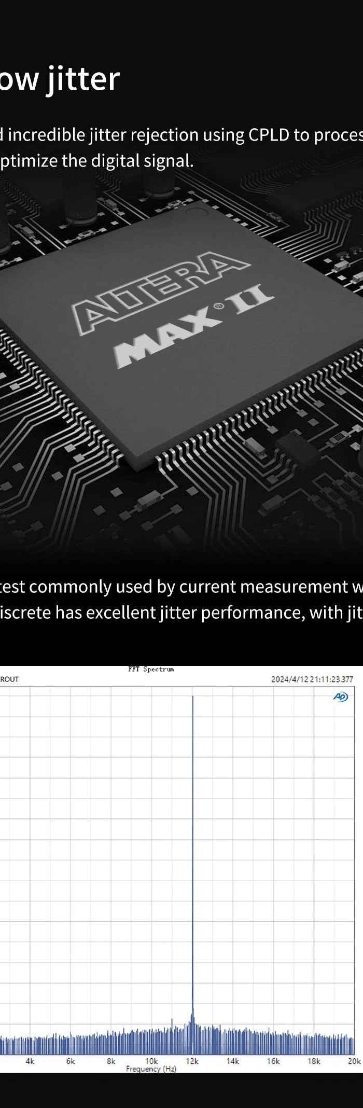The image size is (363, 1108).
Task: Click the 16k axis tick label
Action: (273, 1061)
